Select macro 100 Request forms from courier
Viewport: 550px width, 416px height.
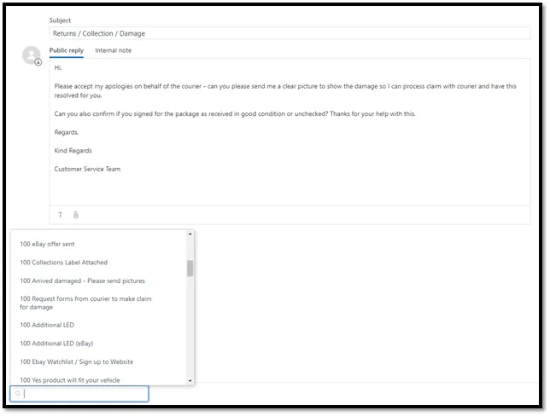pyautogui.click(x=85, y=303)
